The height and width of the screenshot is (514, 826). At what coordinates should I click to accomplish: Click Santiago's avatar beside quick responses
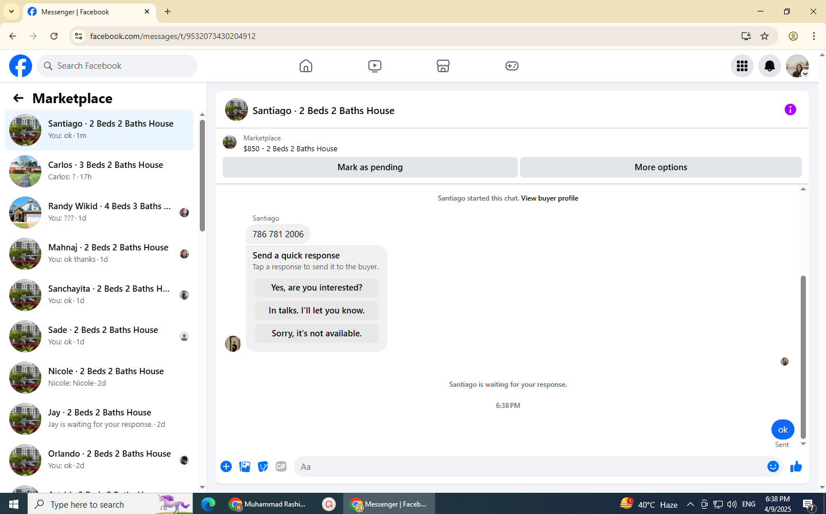[232, 344]
